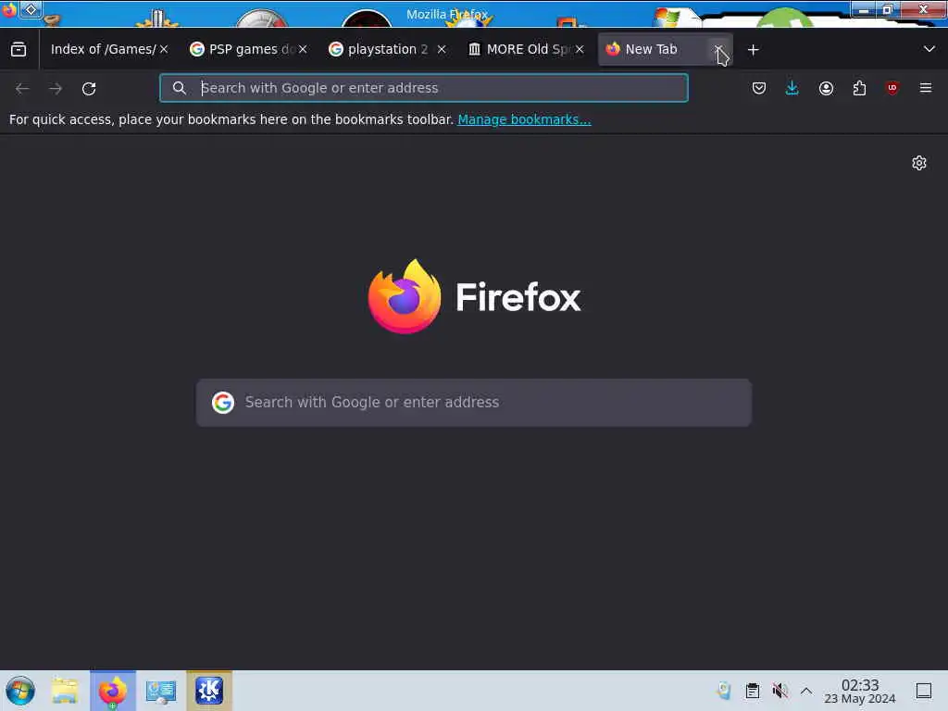The image size is (948, 711).
Task: Save to Pocket icon
Action: [x=759, y=88]
